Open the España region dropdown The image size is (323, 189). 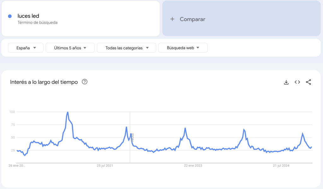[25, 48]
